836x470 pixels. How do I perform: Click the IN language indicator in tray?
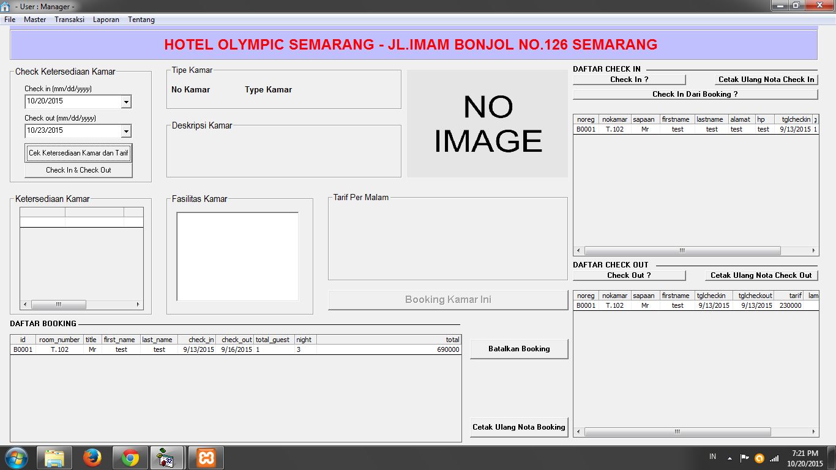point(712,457)
